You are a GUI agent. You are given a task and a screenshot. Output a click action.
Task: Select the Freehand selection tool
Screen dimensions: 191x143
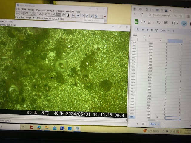(x=31, y=13)
